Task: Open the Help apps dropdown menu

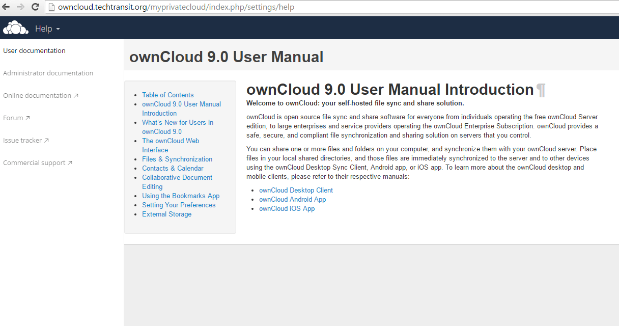Action: click(47, 29)
